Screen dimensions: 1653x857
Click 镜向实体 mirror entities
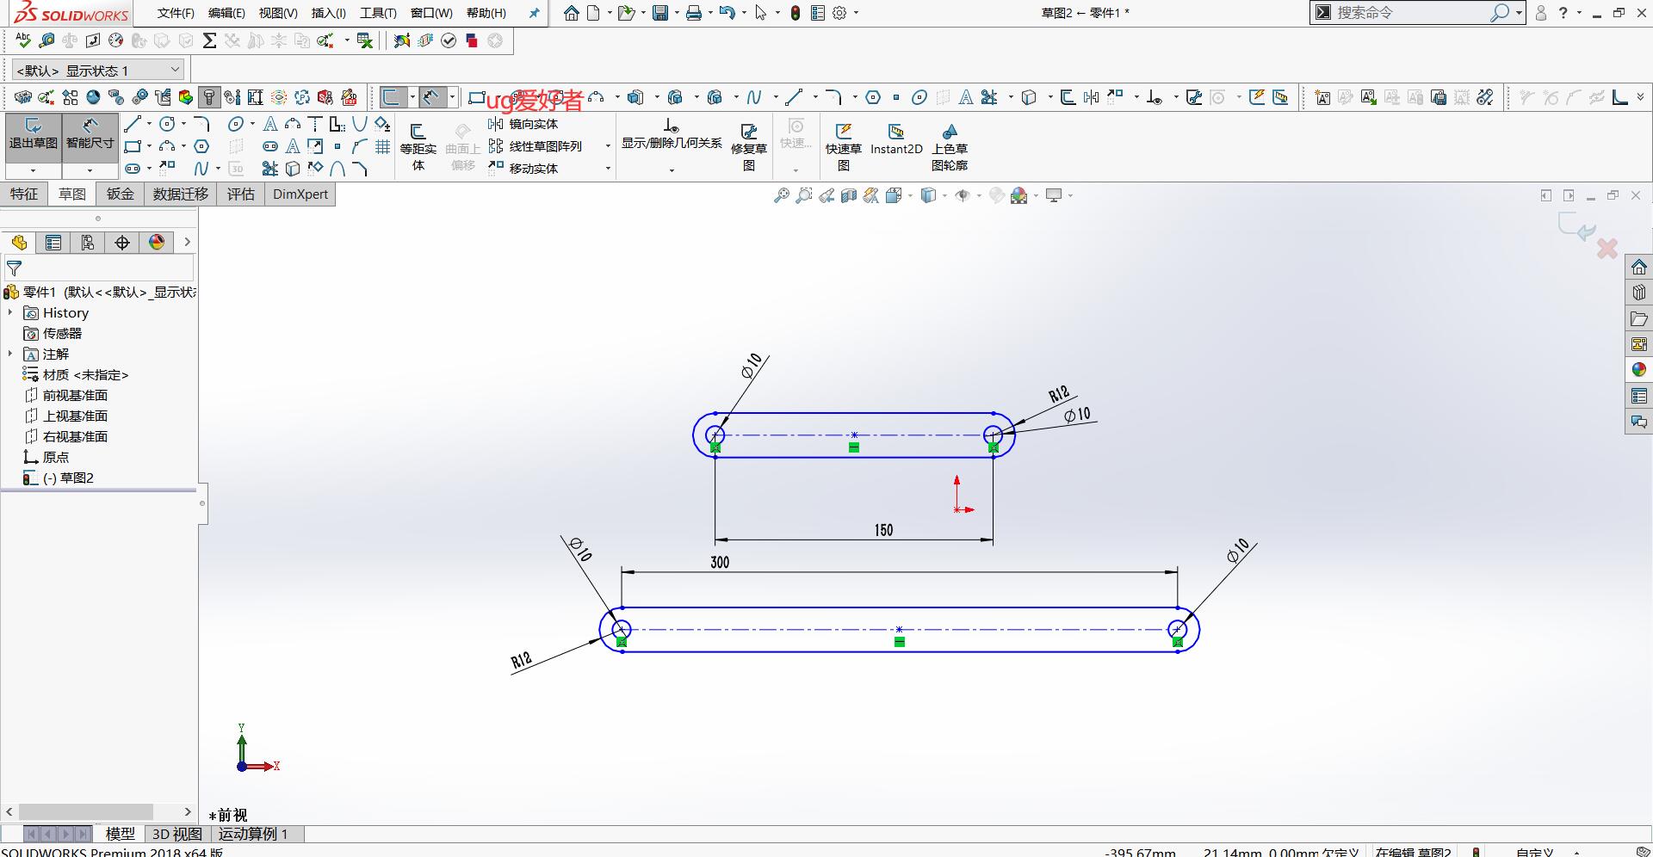point(523,124)
